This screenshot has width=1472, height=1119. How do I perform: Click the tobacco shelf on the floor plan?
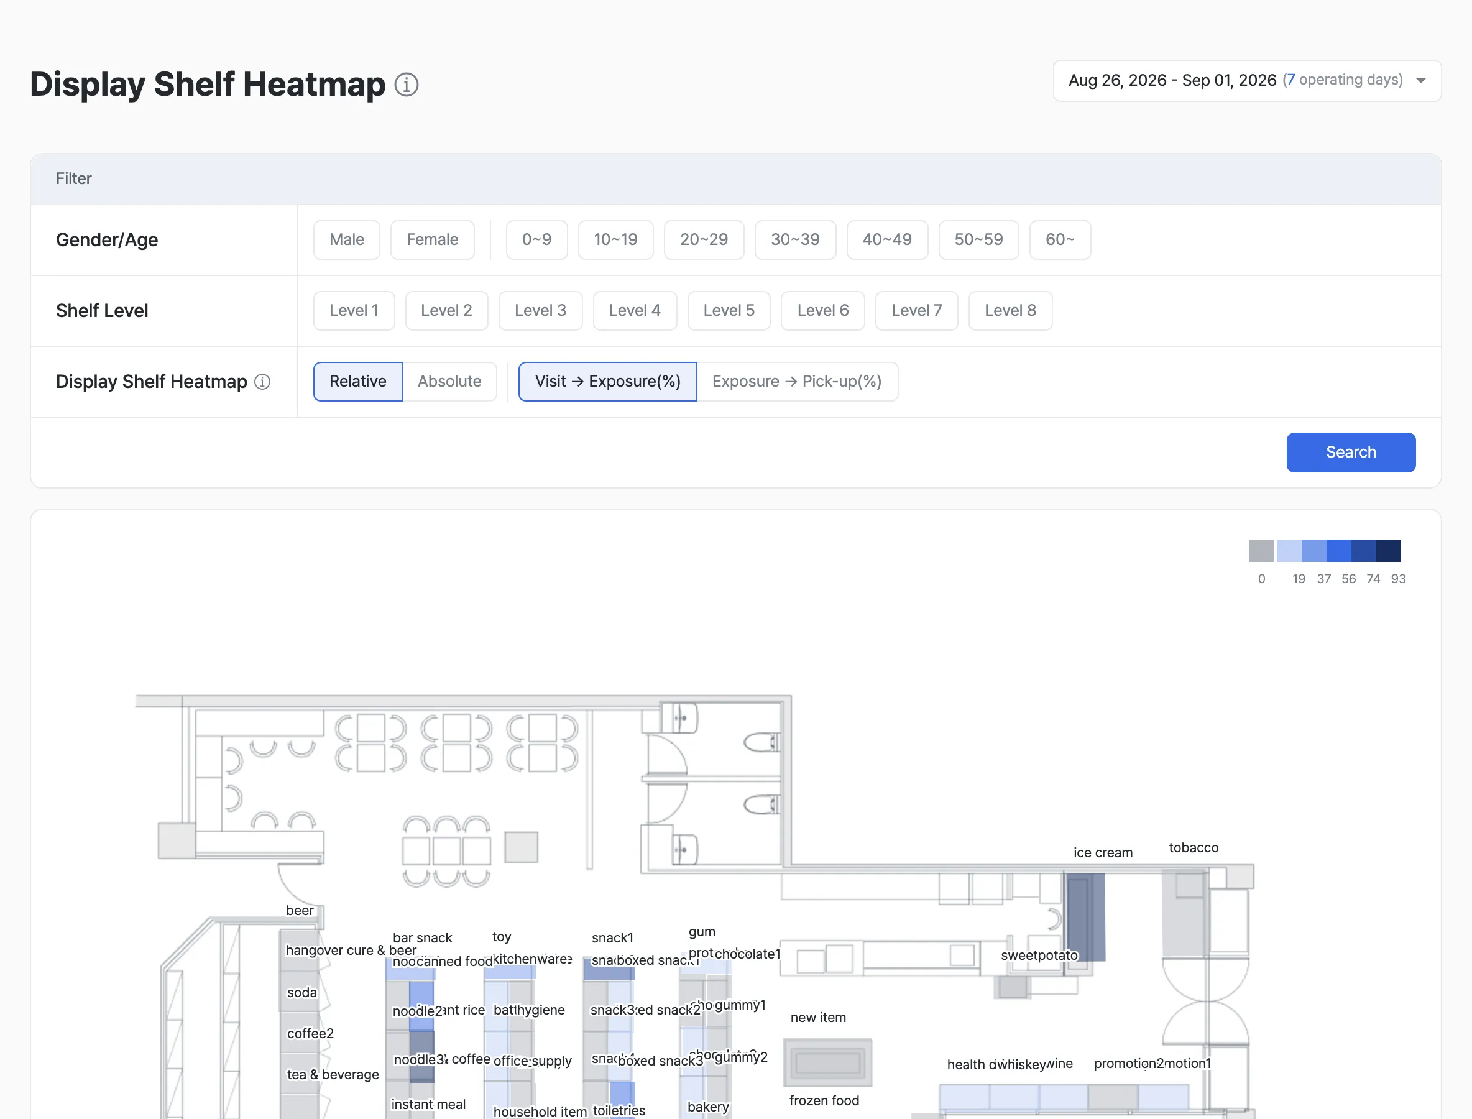click(1185, 914)
